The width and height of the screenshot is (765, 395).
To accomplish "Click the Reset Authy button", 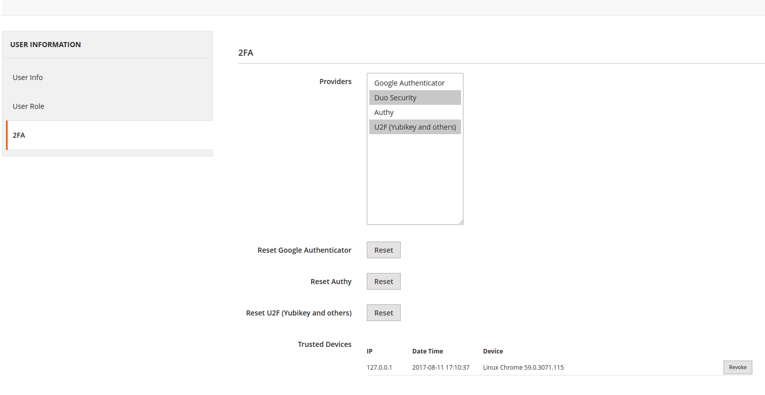I will tap(384, 282).
